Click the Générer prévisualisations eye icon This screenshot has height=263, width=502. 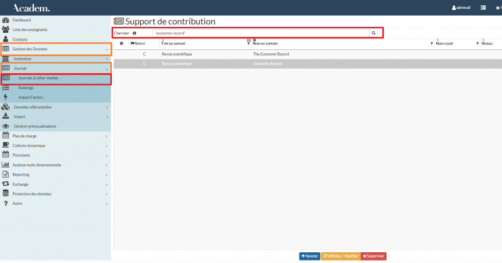tap(6, 126)
